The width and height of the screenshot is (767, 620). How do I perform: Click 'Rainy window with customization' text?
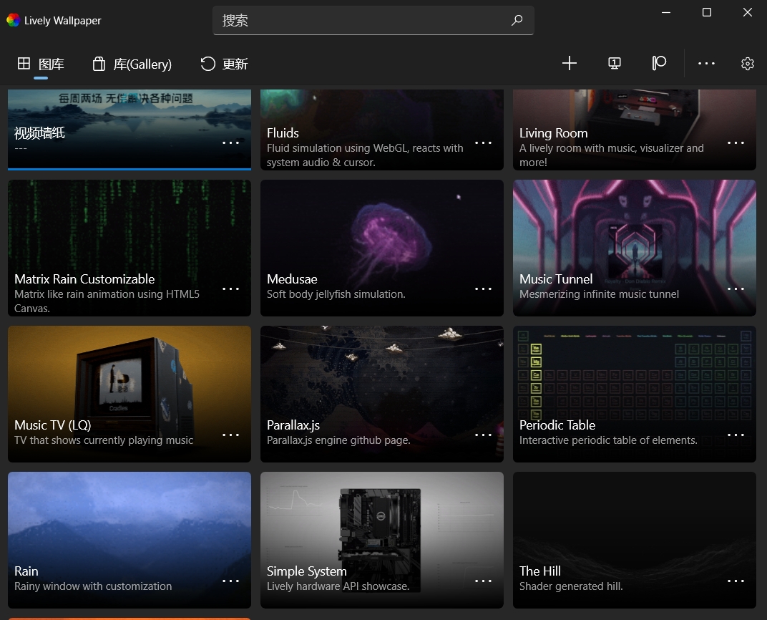(x=93, y=586)
